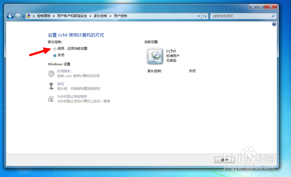
Task: Click the 当前设置: label
Action: 151,42
